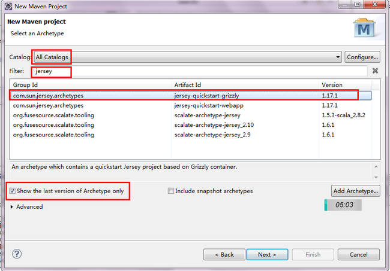Maximize the New Maven Project window
This screenshot has height=271, width=390.
coord(357,4)
